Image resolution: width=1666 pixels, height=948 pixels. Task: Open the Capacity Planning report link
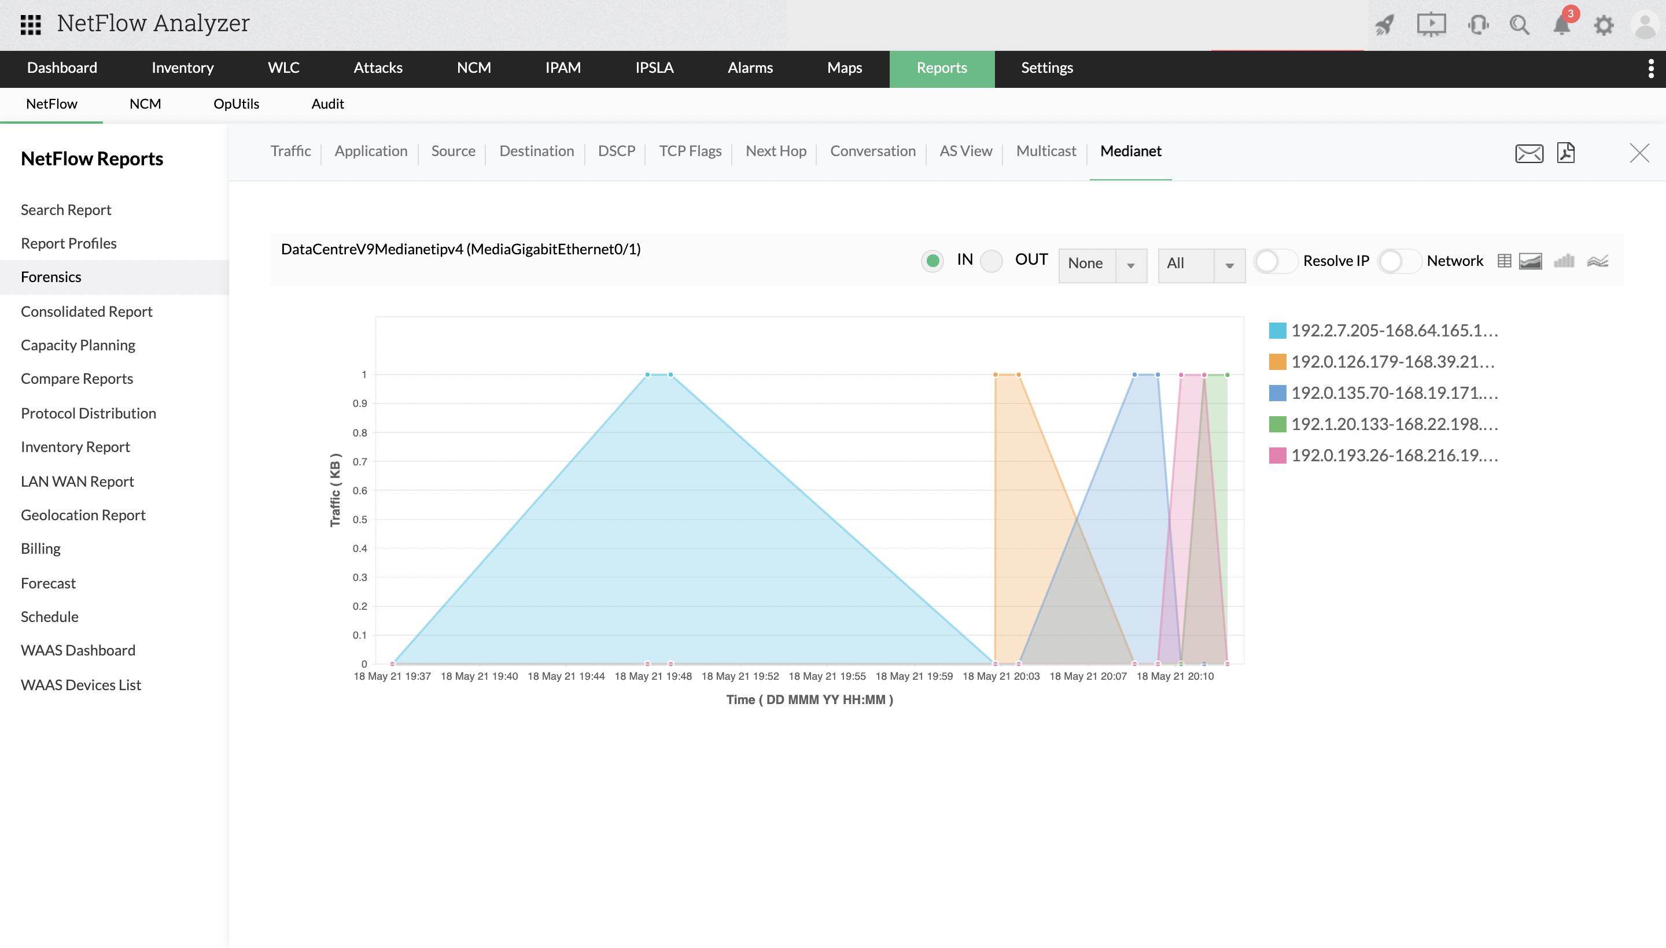[78, 345]
